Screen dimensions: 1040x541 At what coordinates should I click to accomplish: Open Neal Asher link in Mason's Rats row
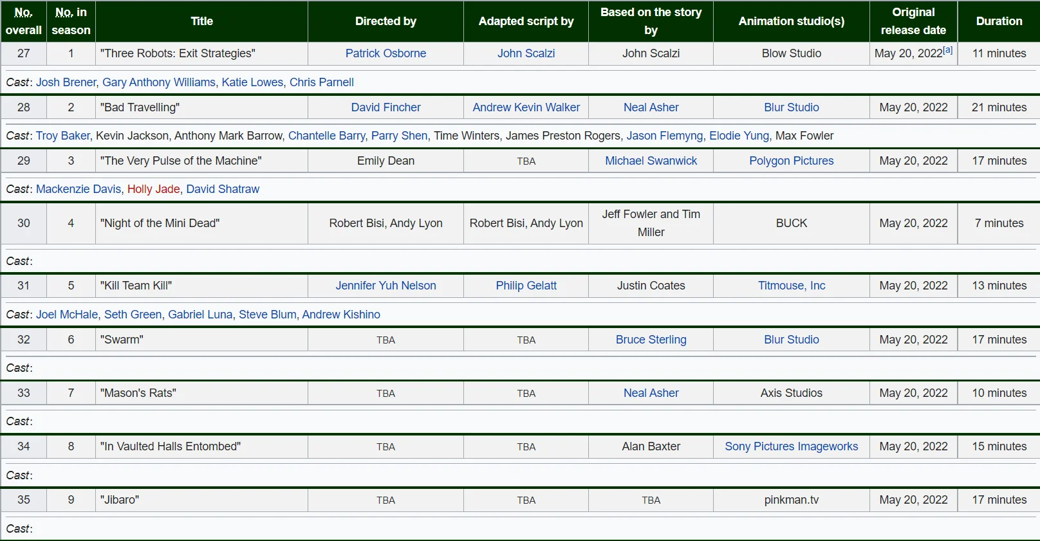[x=651, y=393]
